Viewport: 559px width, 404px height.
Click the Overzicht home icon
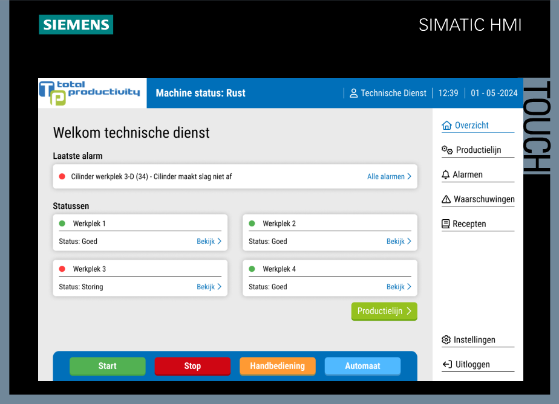[446, 126]
